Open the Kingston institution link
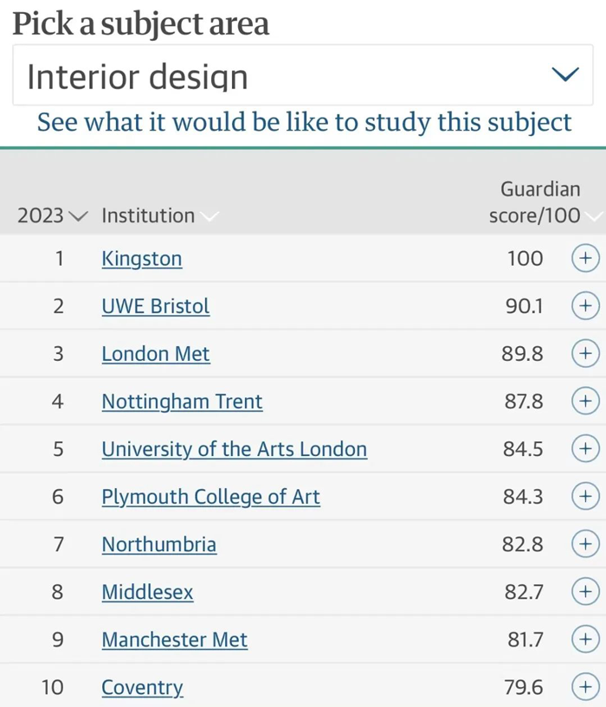This screenshot has width=606, height=707. pyautogui.click(x=142, y=260)
